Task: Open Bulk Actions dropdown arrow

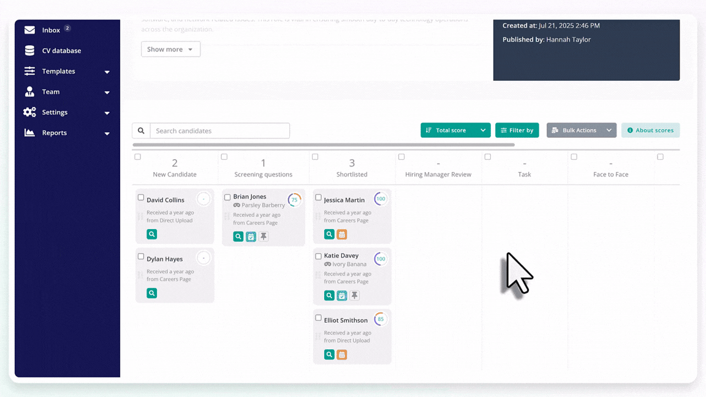Action: pos(609,130)
